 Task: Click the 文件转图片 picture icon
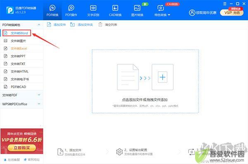click(x=5, y=41)
